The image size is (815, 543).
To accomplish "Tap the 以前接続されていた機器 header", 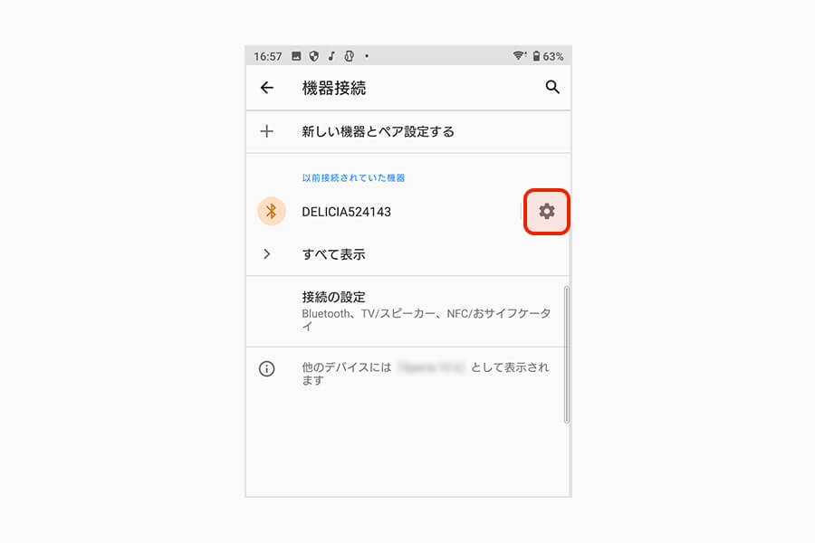I will pos(353,177).
